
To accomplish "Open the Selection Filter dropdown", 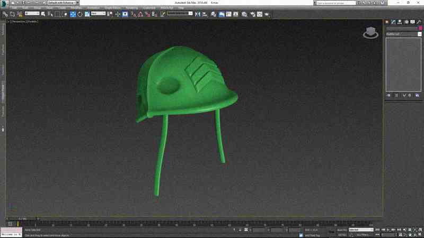I will [x=32, y=13].
